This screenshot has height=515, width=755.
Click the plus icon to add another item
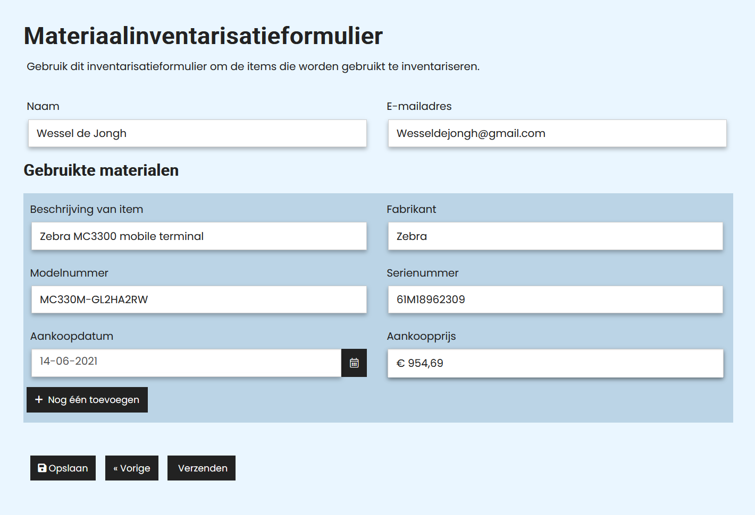pyautogui.click(x=38, y=399)
